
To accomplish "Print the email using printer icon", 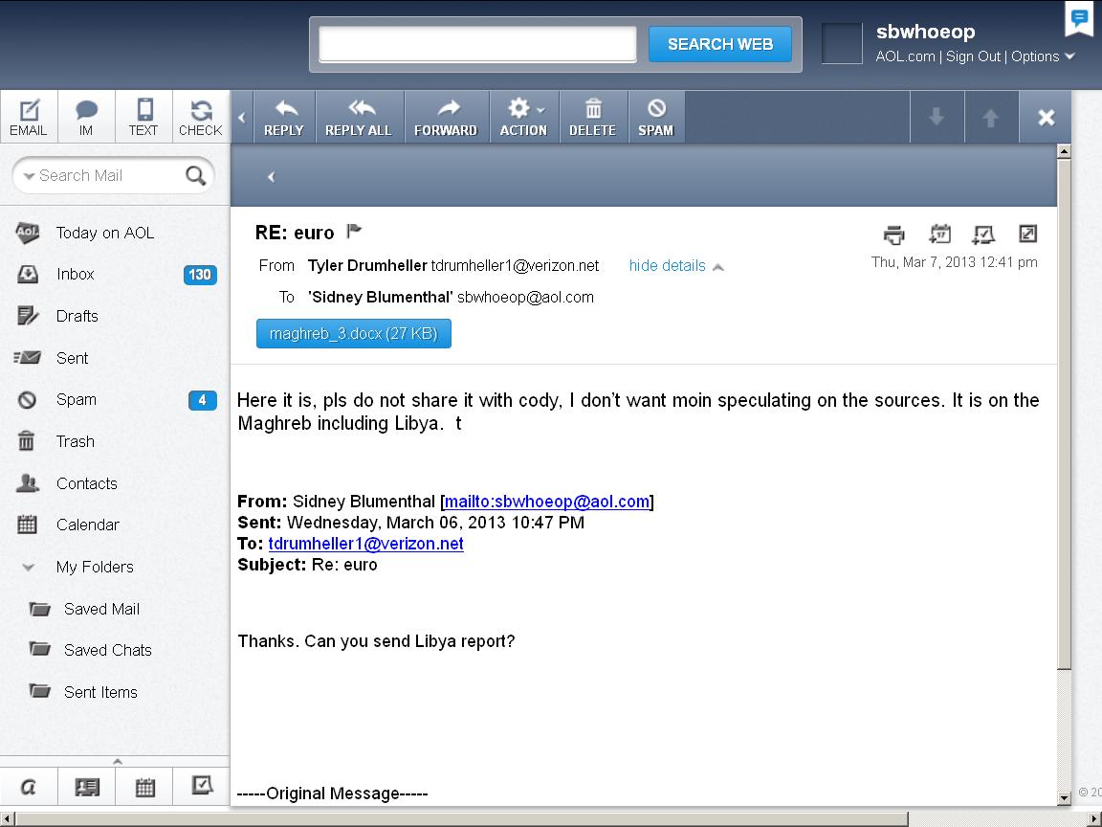I will pos(893,235).
